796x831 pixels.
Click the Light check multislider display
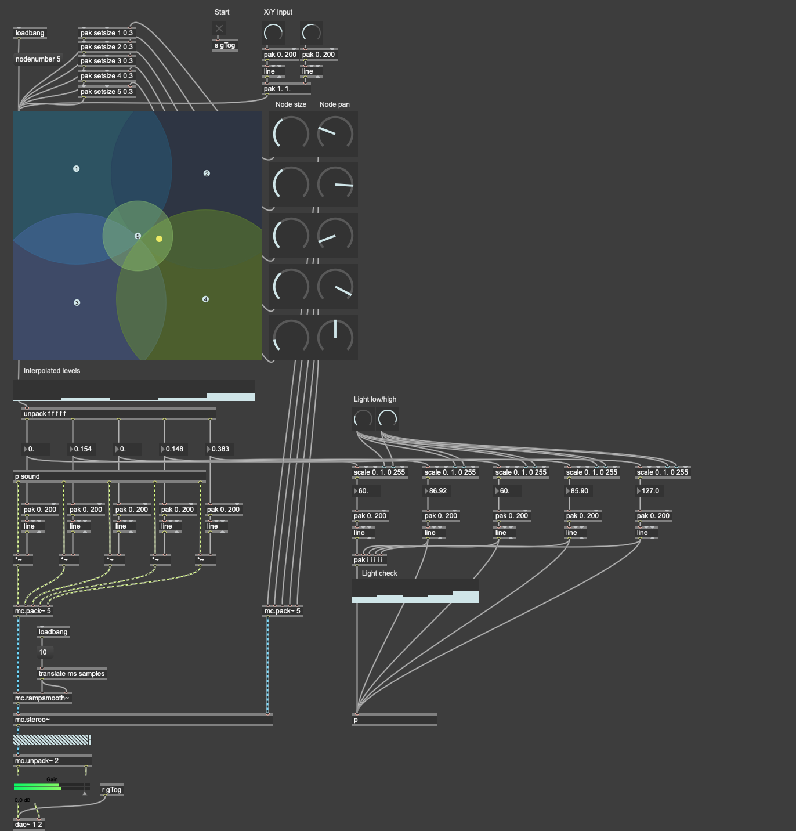coord(415,591)
